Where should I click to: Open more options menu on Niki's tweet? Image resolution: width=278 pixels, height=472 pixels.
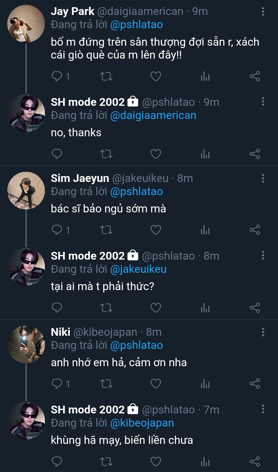(x=263, y=332)
